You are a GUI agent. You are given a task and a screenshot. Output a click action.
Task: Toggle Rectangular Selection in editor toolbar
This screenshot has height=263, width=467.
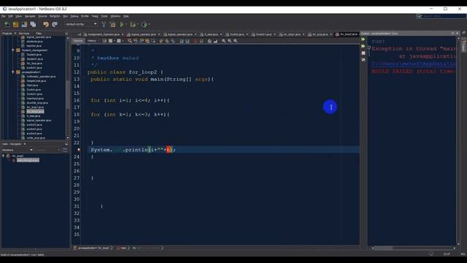click(x=153, y=41)
